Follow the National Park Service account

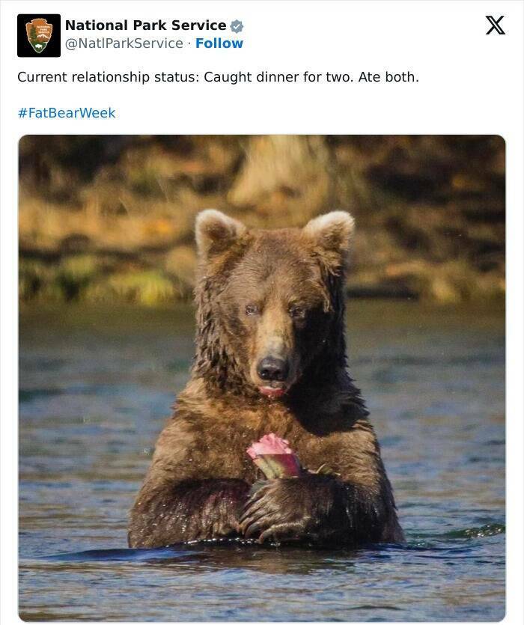point(219,43)
